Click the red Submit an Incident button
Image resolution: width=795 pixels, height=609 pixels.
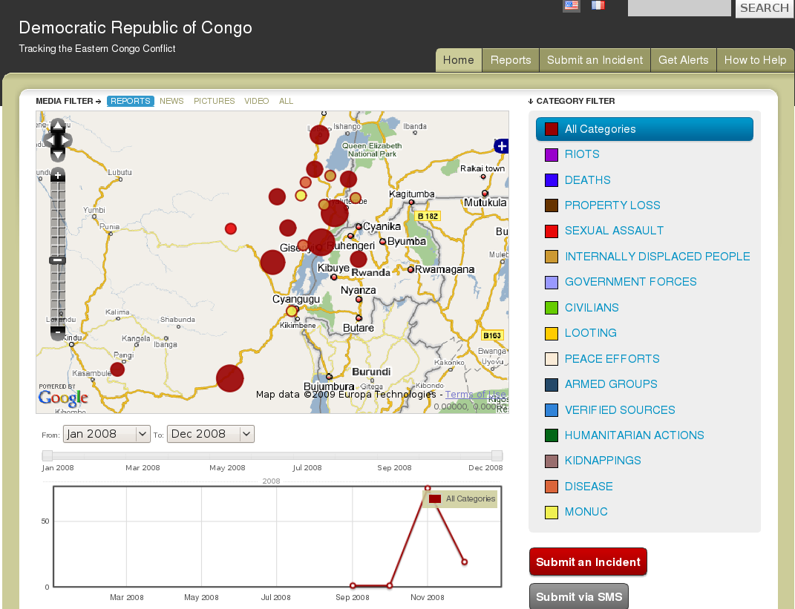(588, 562)
